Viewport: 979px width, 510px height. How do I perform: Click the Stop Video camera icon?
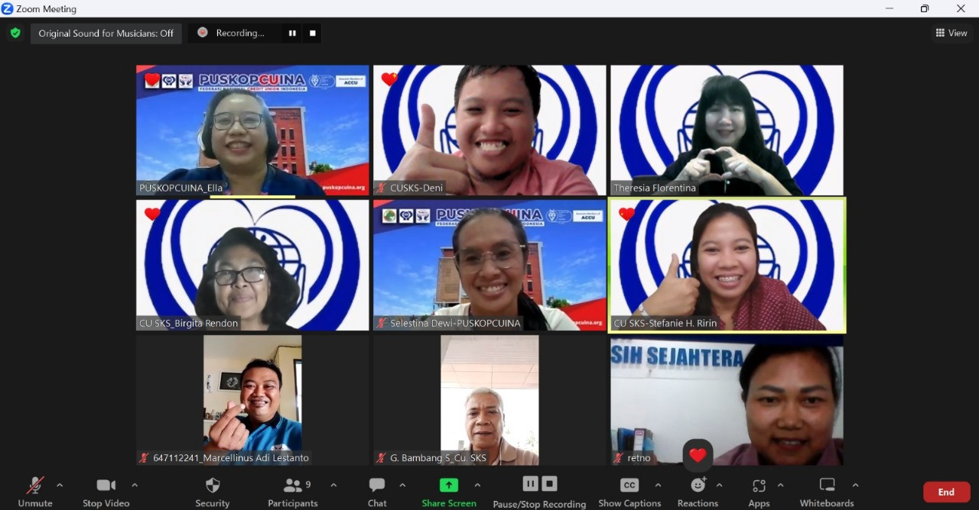106,485
